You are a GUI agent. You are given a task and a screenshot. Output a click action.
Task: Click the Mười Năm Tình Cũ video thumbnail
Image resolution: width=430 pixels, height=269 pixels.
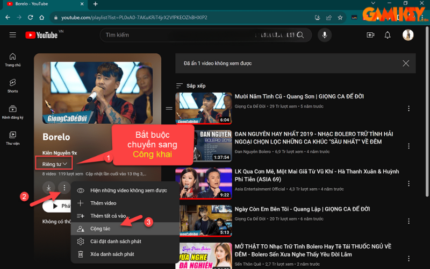point(204,109)
